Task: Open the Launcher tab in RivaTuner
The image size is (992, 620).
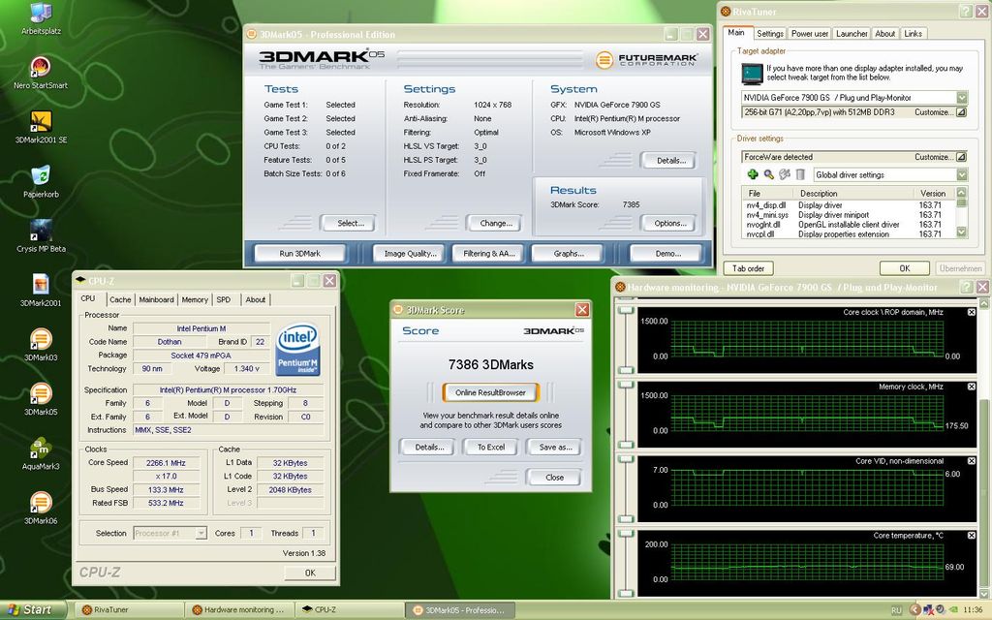Action: pos(852,34)
